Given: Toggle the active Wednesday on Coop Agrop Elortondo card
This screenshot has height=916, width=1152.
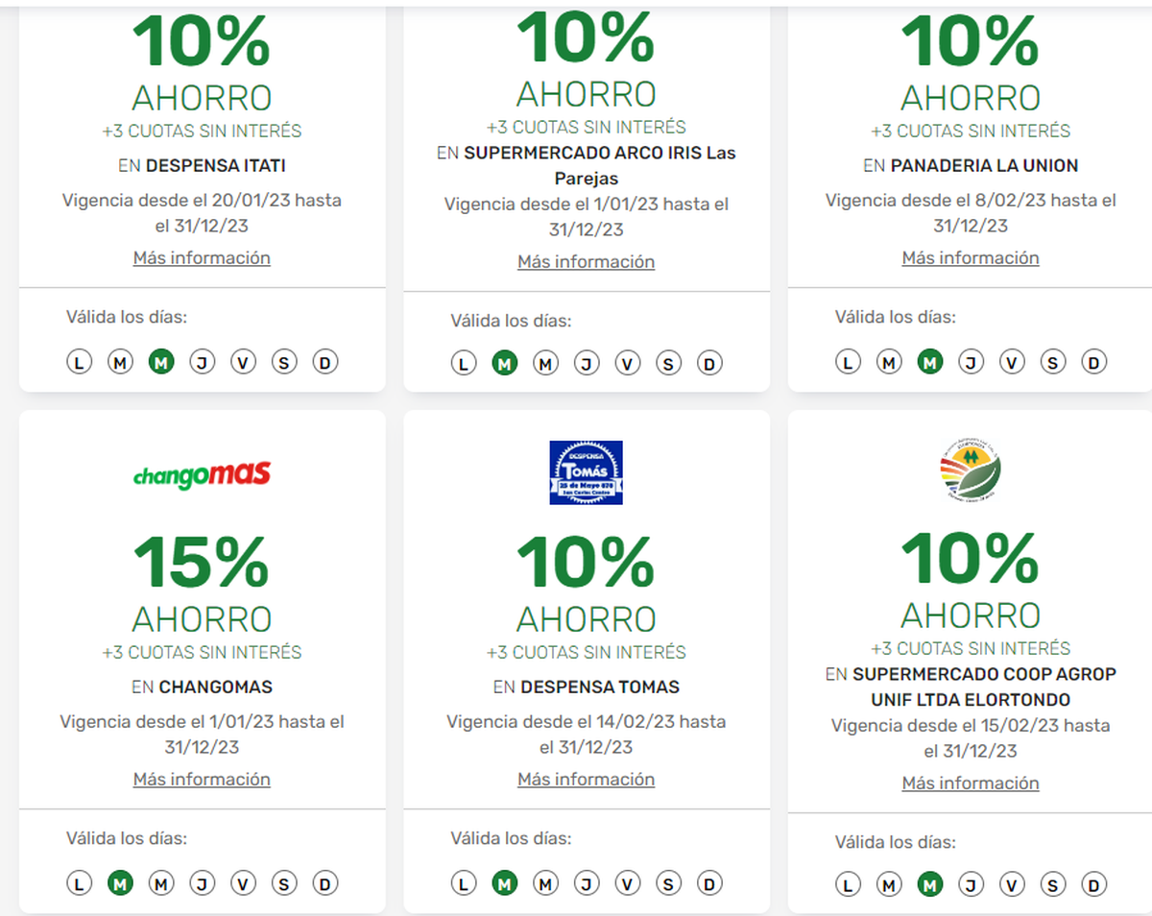Looking at the screenshot, I should coord(929,882).
